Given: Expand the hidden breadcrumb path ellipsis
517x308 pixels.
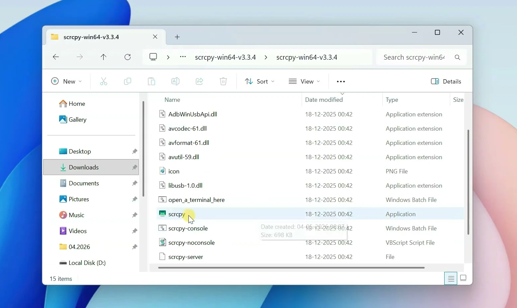Looking at the screenshot, I should pyautogui.click(x=183, y=57).
